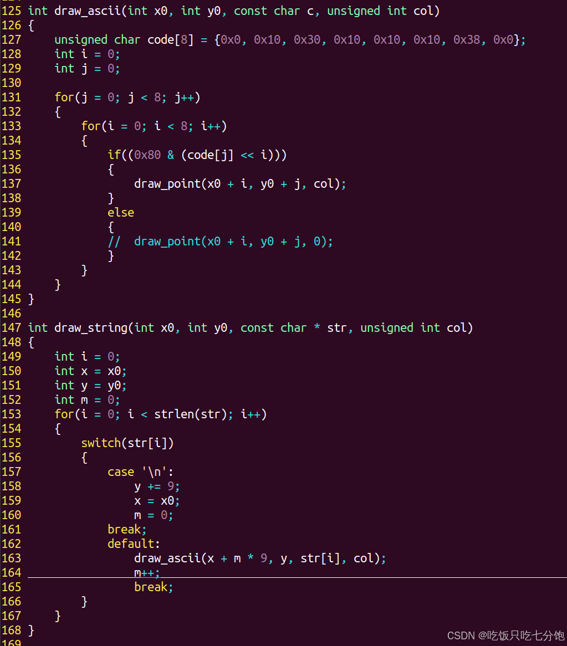Click the 0x38 value in code array
Screen dimensions: 567x646
[x=467, y=40]
